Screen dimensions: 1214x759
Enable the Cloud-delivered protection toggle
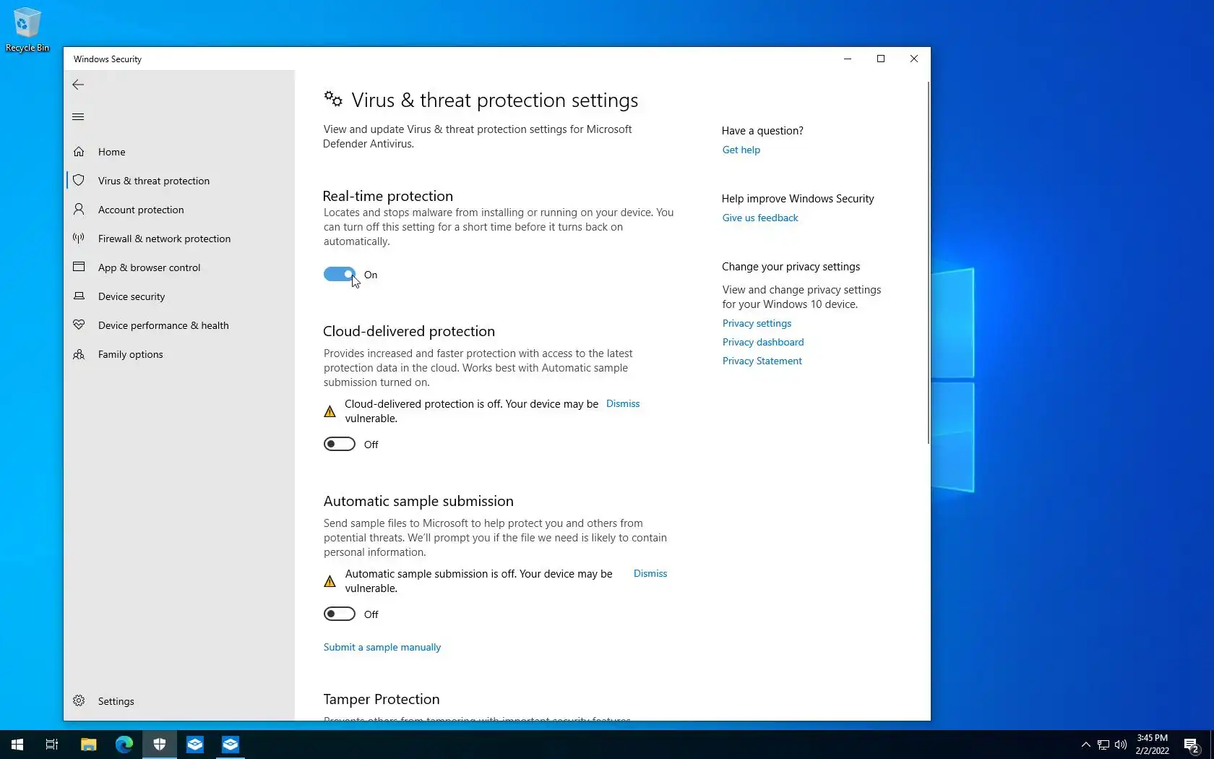[x=340, y=445]
